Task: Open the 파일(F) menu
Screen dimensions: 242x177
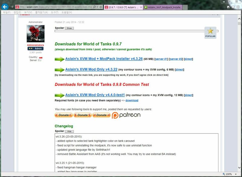Action: pyautogui.click(x=7, y=12)
